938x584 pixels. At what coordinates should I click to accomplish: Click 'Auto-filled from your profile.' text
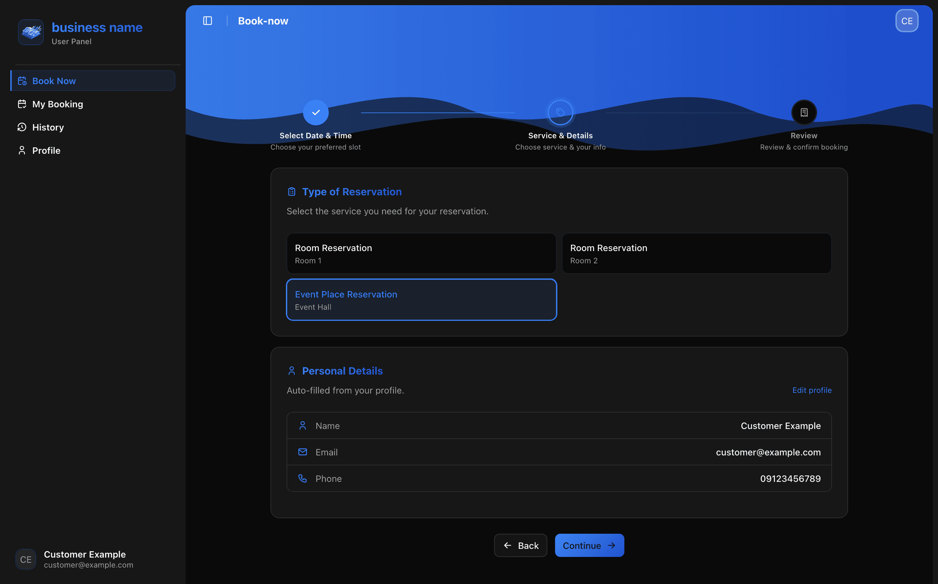345,390
